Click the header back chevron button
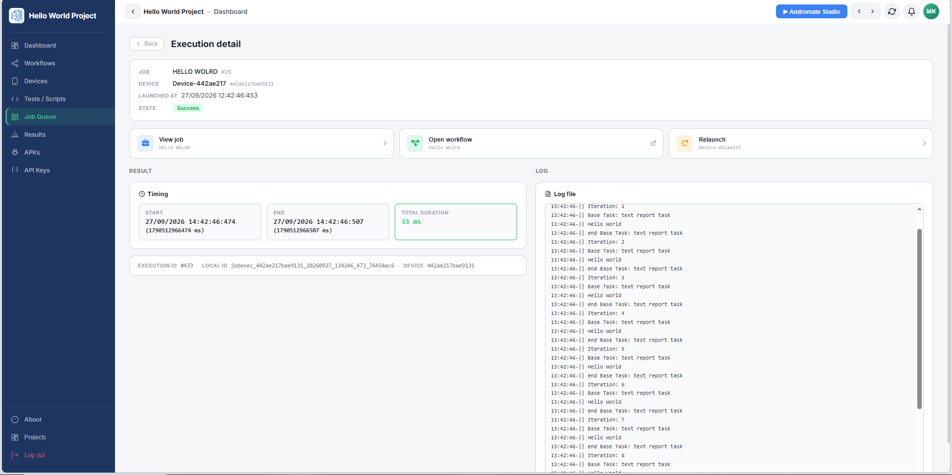The width and height of the screenshot is (952, 475). coord(133,11)
